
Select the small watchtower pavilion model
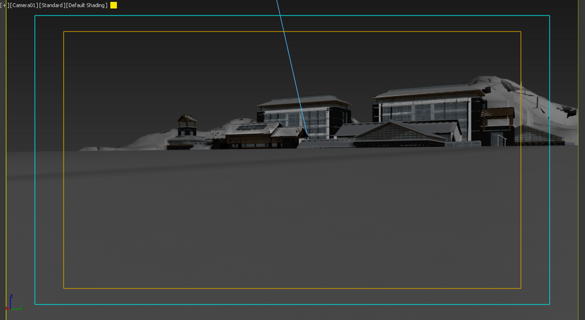(x=187, y=125)
